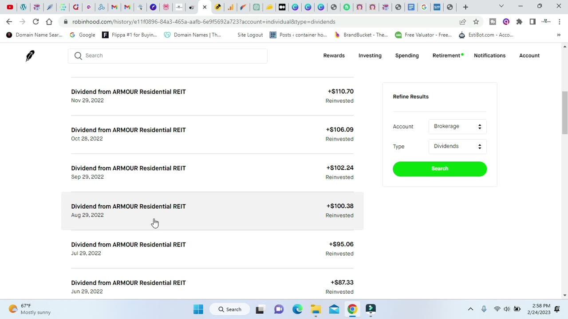Expand the Type dropdown showing Dividends
The image size is (568, 319).
point(458,146)
